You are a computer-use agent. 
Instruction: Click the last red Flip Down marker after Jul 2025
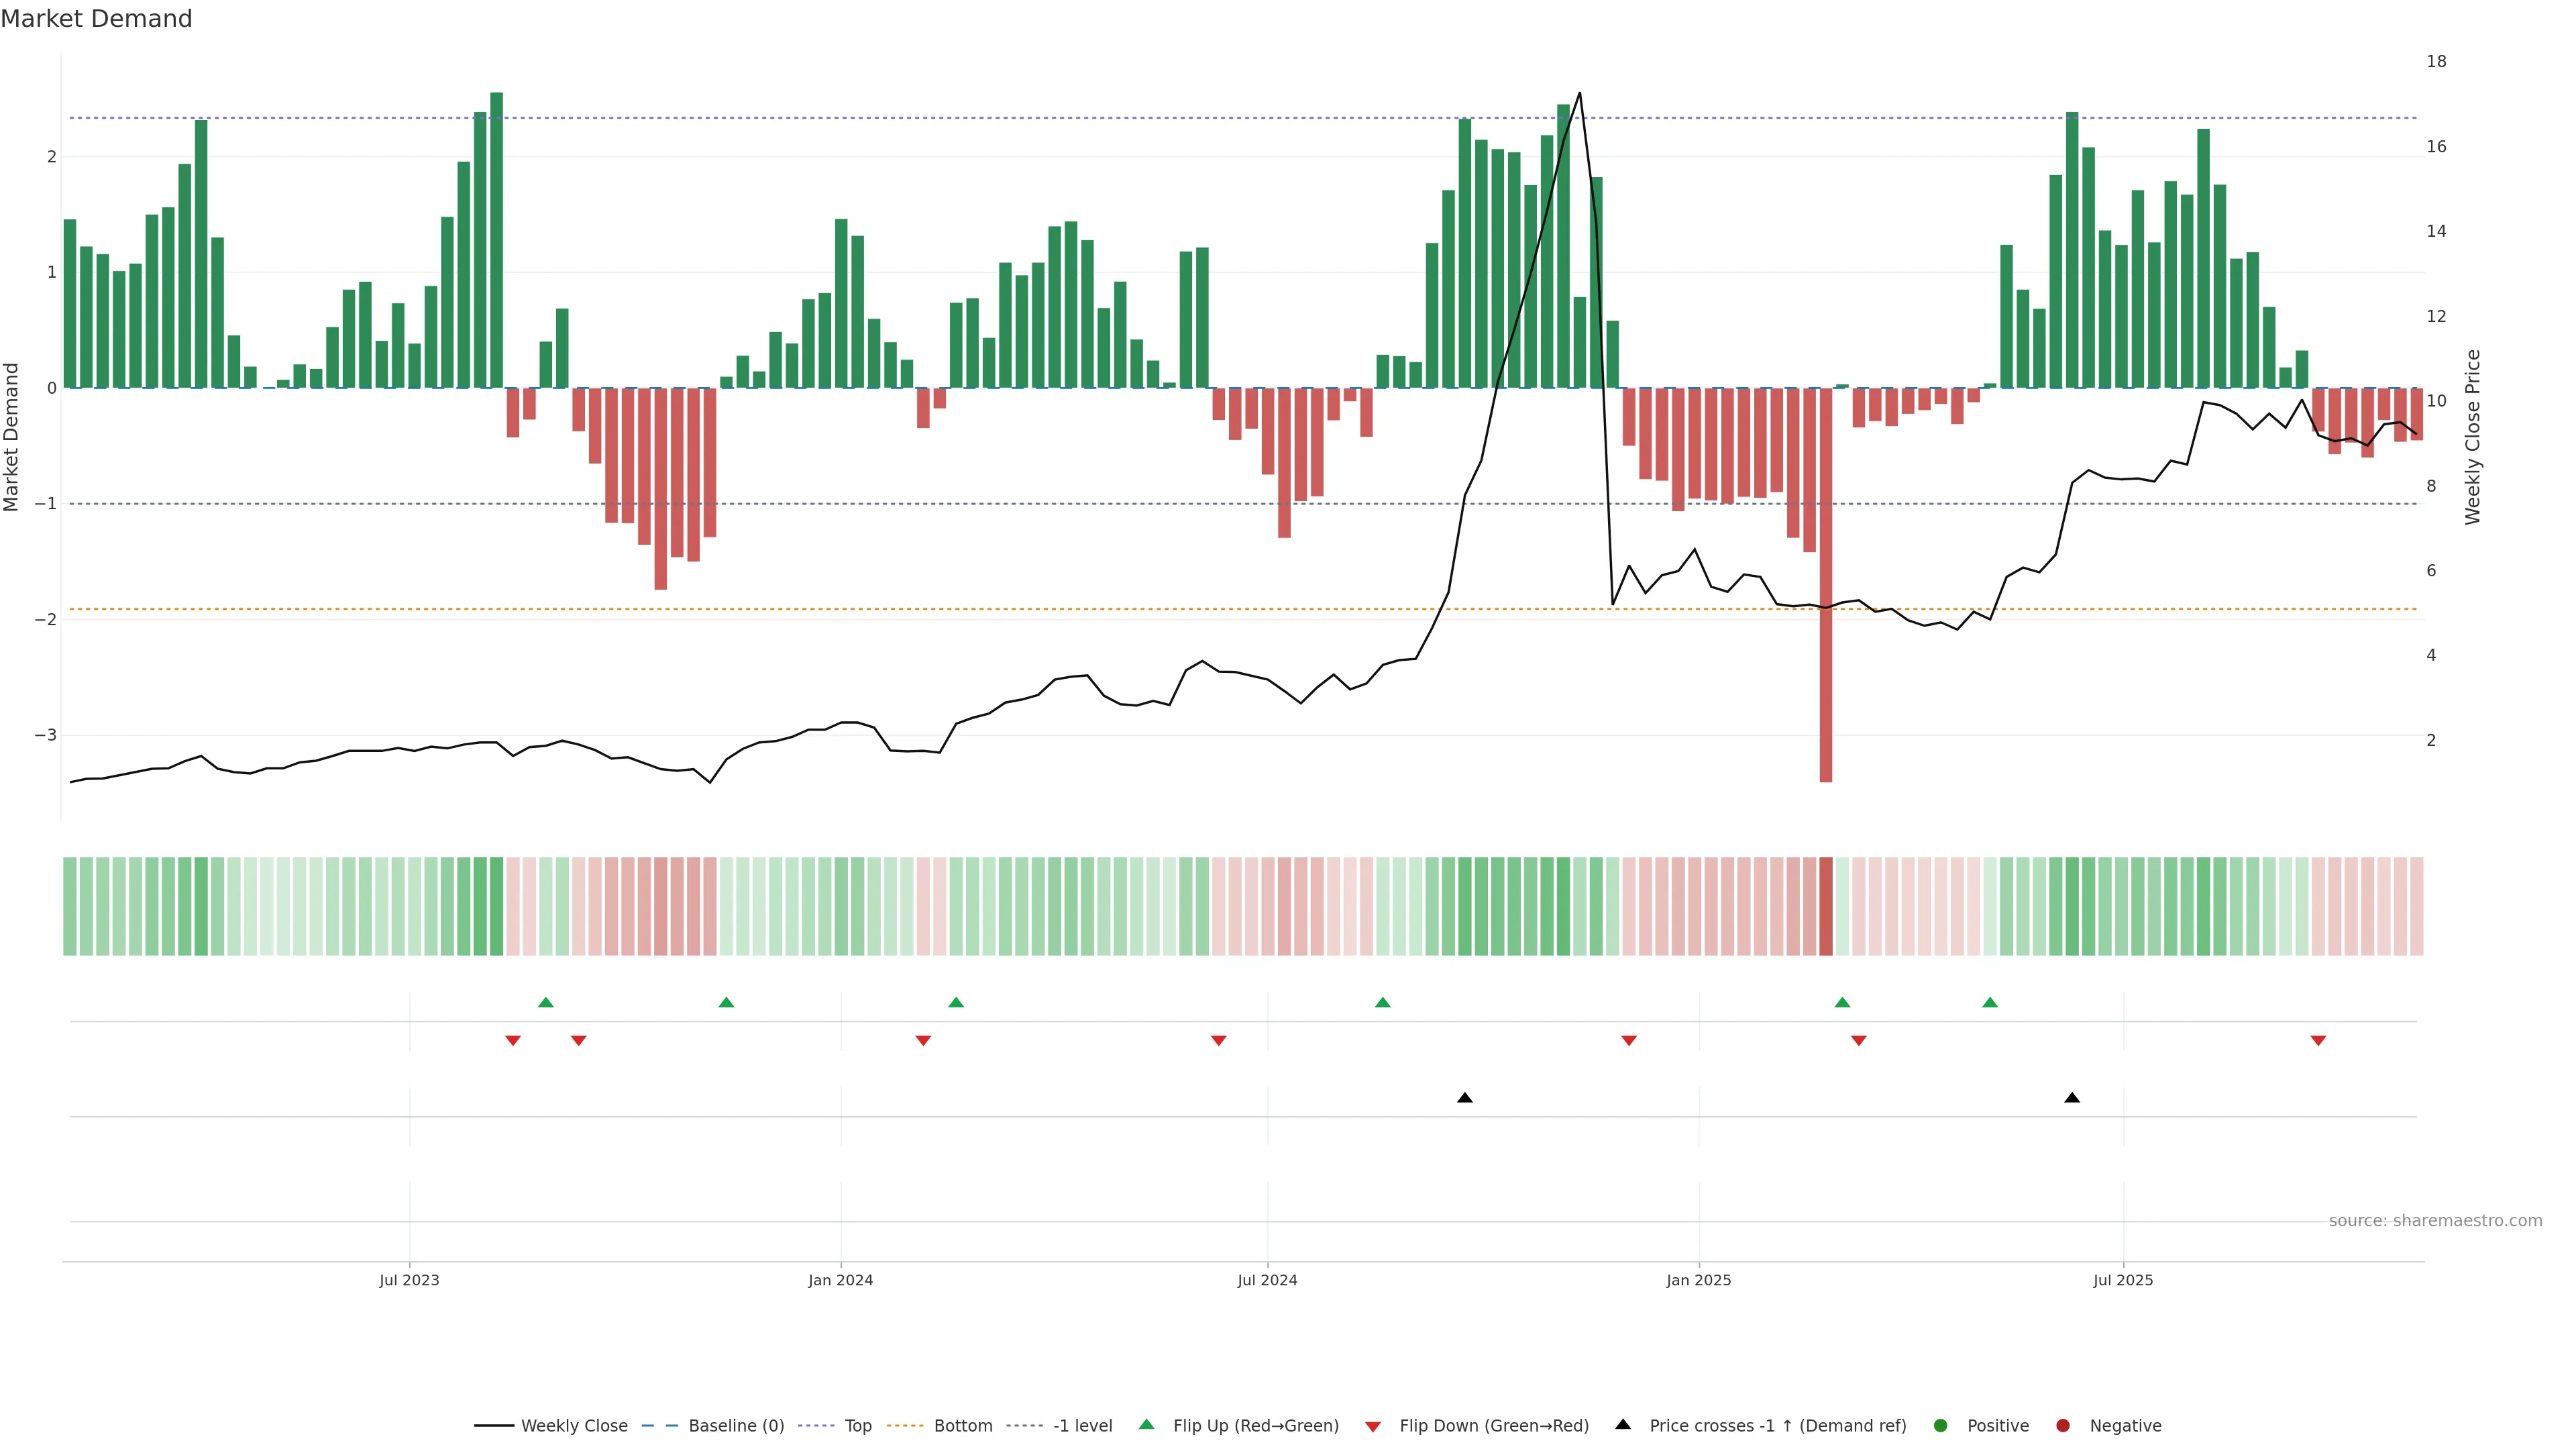coord(2318,1041)
